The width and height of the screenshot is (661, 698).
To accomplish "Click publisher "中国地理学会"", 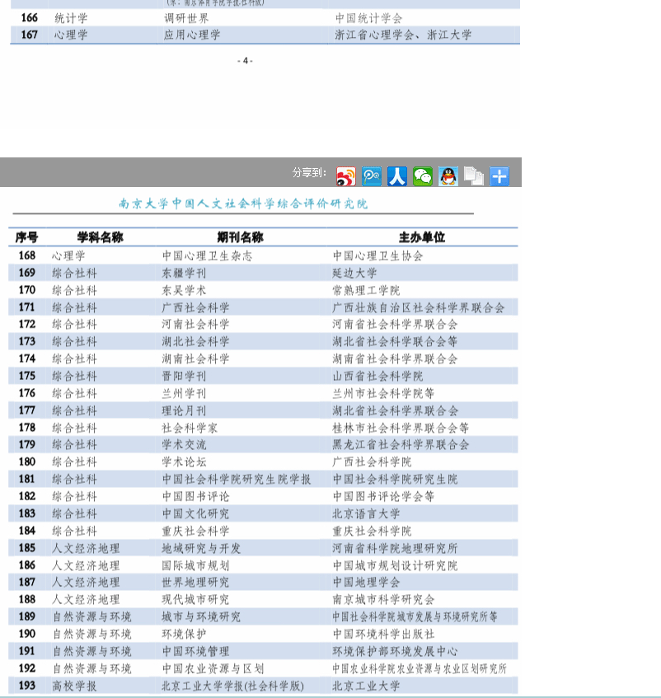I will click(x=366, y=583).
